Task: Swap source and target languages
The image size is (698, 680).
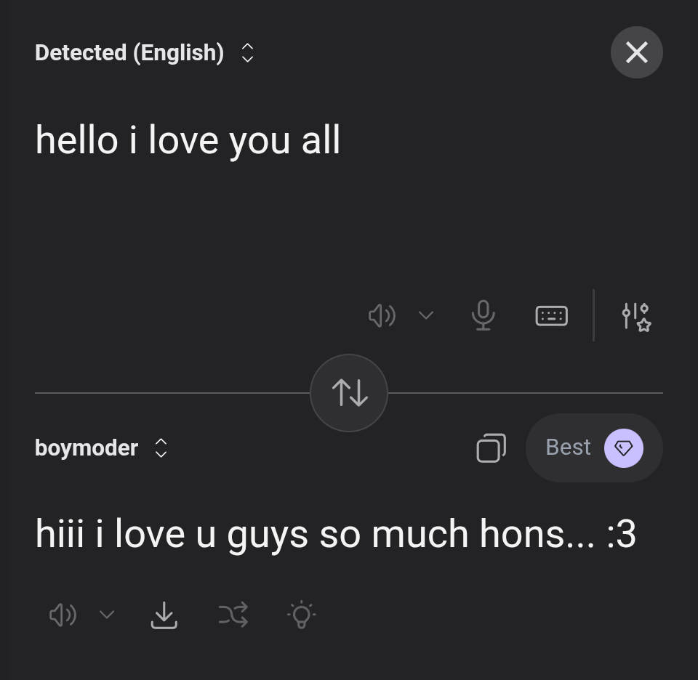Action: (x=349, y=393)
